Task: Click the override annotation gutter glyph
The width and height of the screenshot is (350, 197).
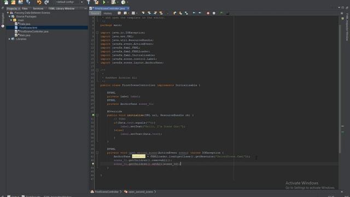Action: pyautogui.click(x=93, y=115)
